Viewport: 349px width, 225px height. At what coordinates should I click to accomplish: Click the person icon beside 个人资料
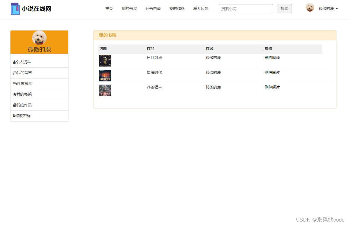pyautogui.click(x=14, y=62)
